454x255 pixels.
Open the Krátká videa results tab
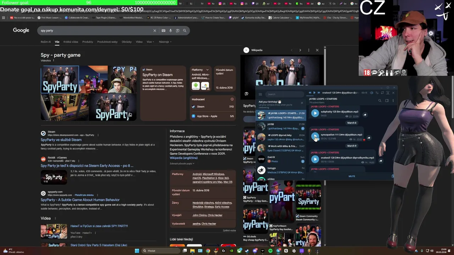click(x=71, y=42)
